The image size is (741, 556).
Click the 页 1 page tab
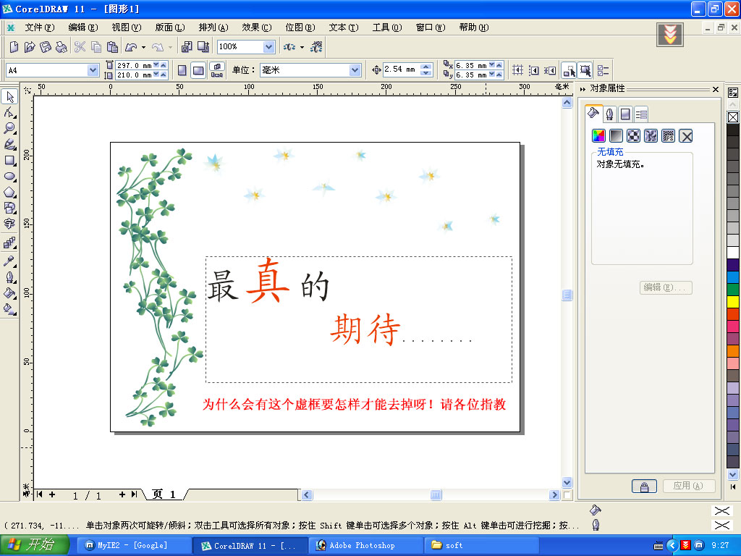(164, 494)
